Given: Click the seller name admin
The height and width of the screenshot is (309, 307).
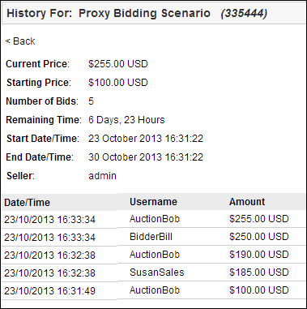Looking at the screenshot, I should click(x=102, y=176).
